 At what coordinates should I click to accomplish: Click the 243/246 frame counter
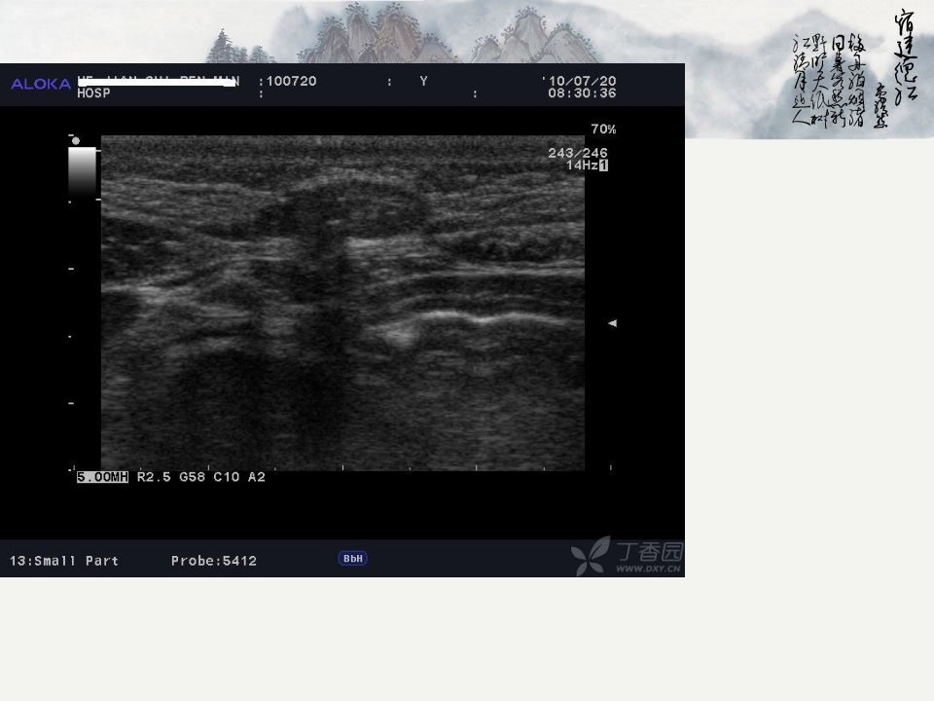click(x=578, y=153)
